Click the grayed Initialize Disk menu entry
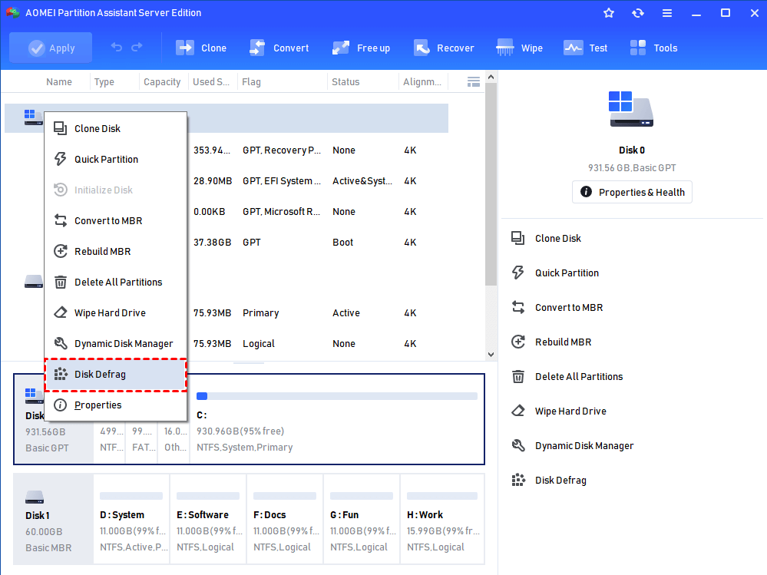767x575 pixels. [x=115, y=190]
